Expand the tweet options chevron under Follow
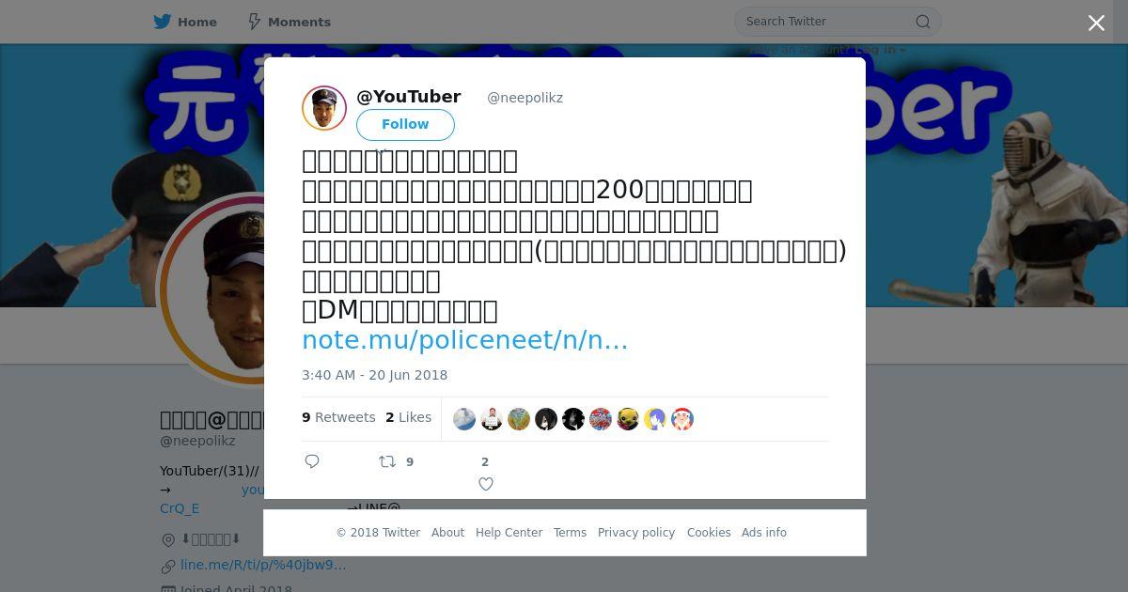 point(381,150)
